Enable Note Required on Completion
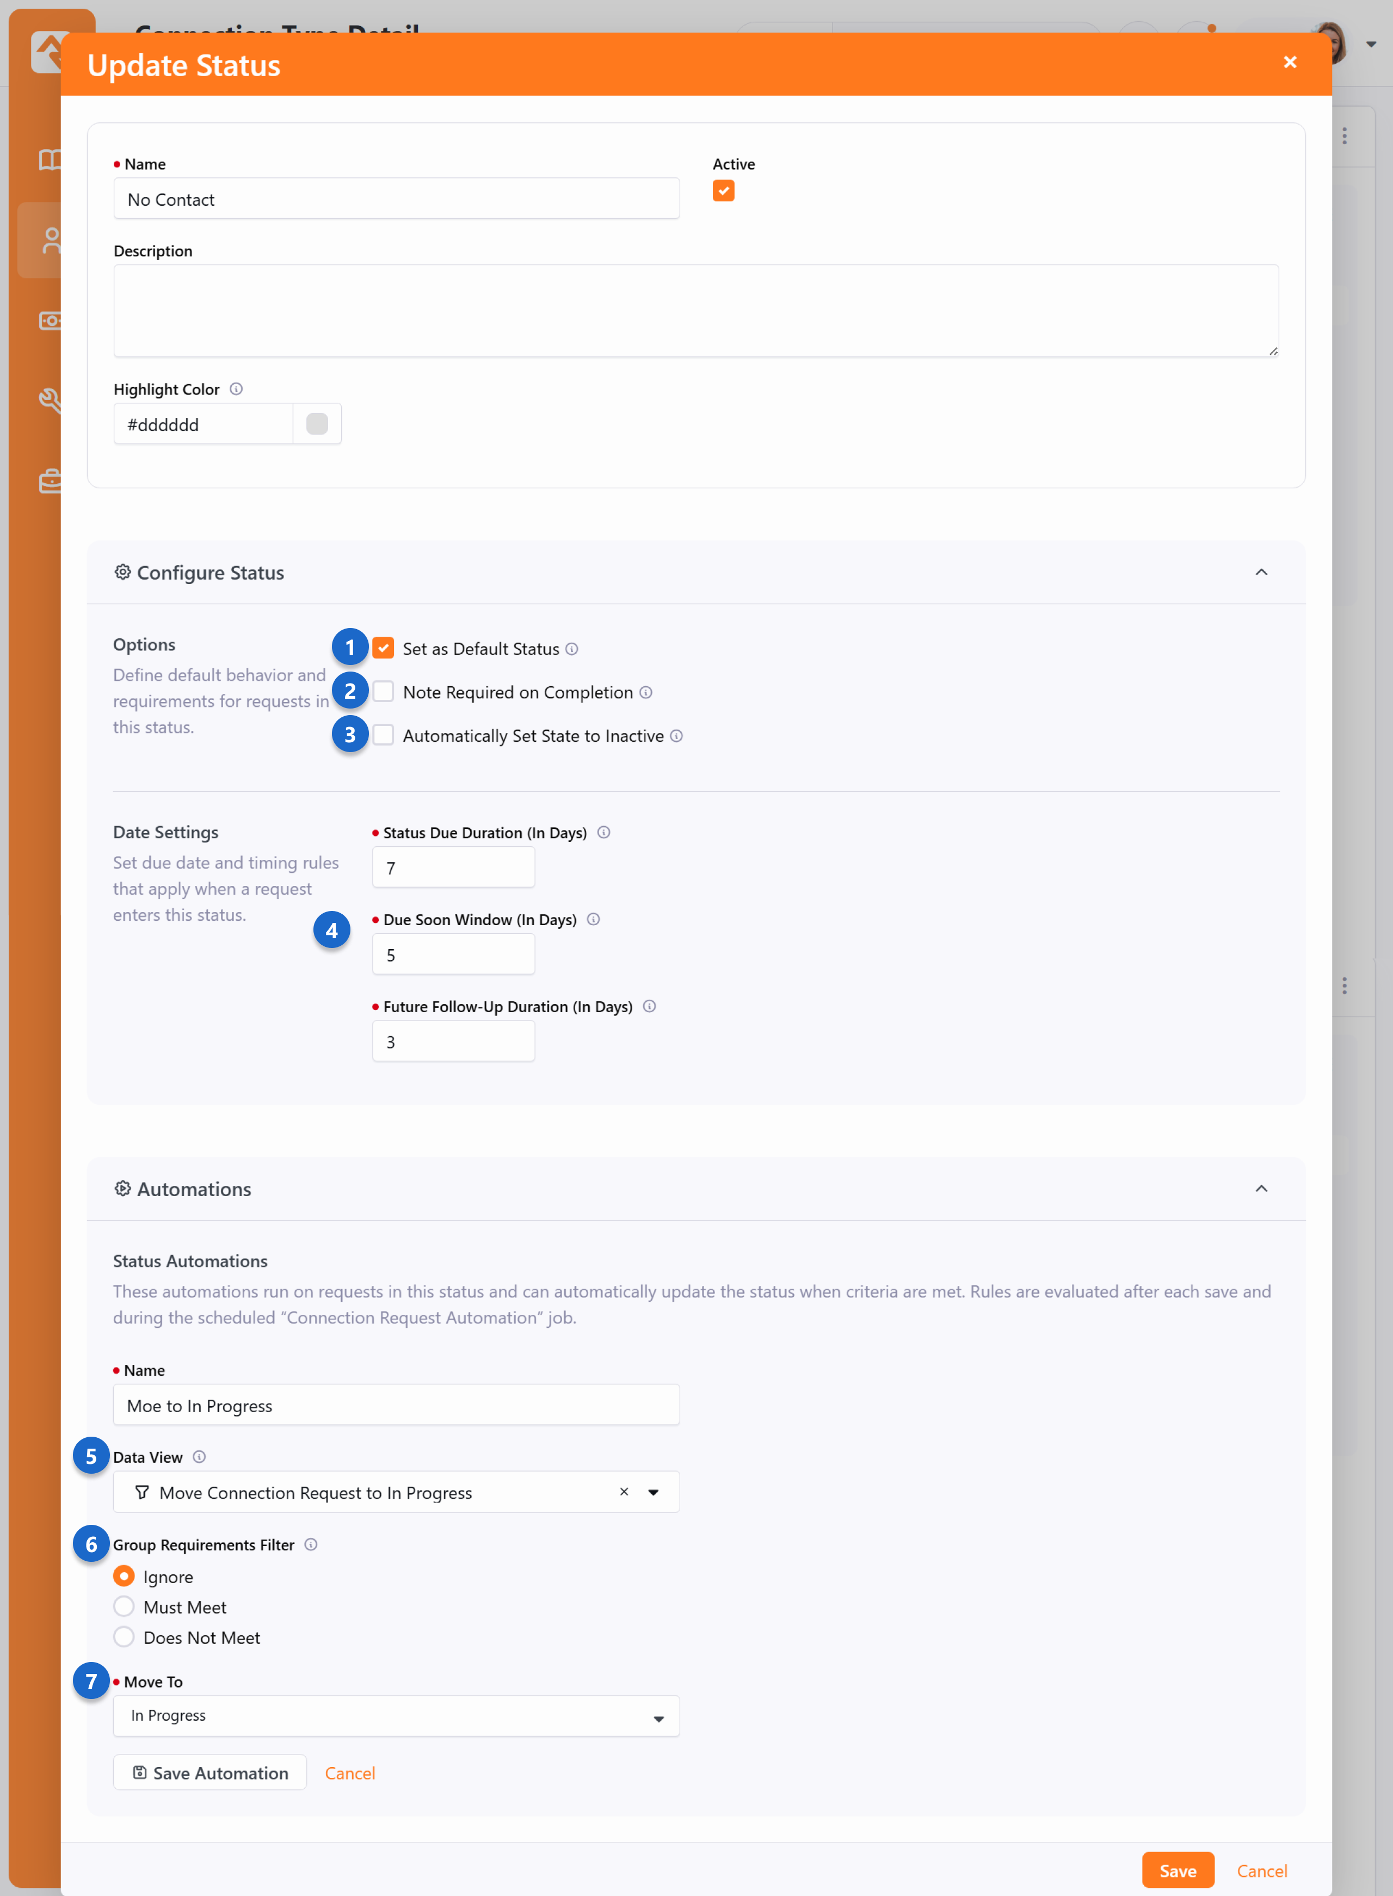 click(x=384, y=692)
